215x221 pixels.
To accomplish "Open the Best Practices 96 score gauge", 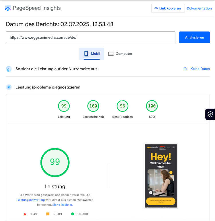I will [x=122, y=106].
